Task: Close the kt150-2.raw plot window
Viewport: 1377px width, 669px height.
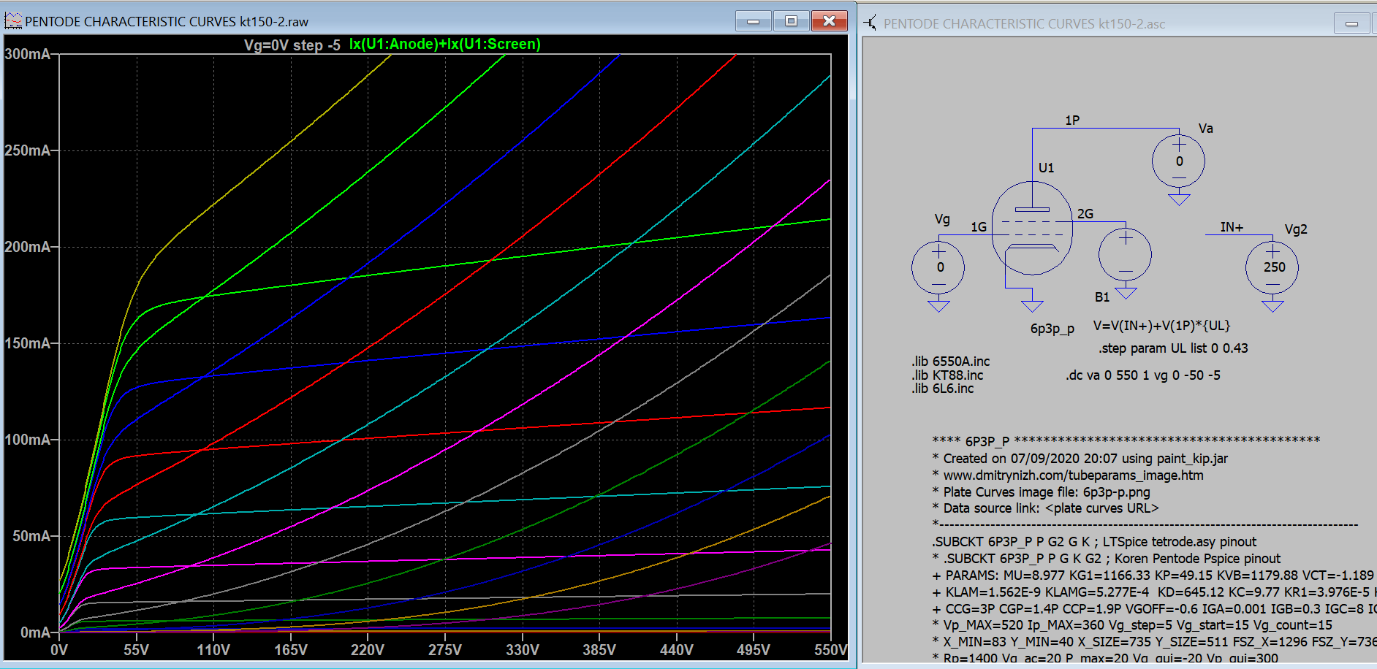Action: 829,21
